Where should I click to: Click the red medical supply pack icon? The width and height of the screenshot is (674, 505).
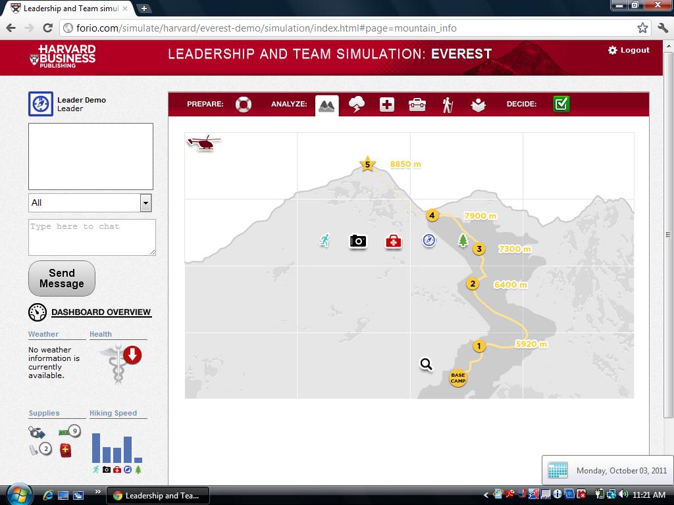click(x=65, y=450)
